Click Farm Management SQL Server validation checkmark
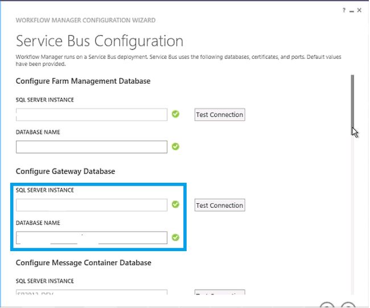The height and width of the screenshot is (308, 370). tap(176, 114)
